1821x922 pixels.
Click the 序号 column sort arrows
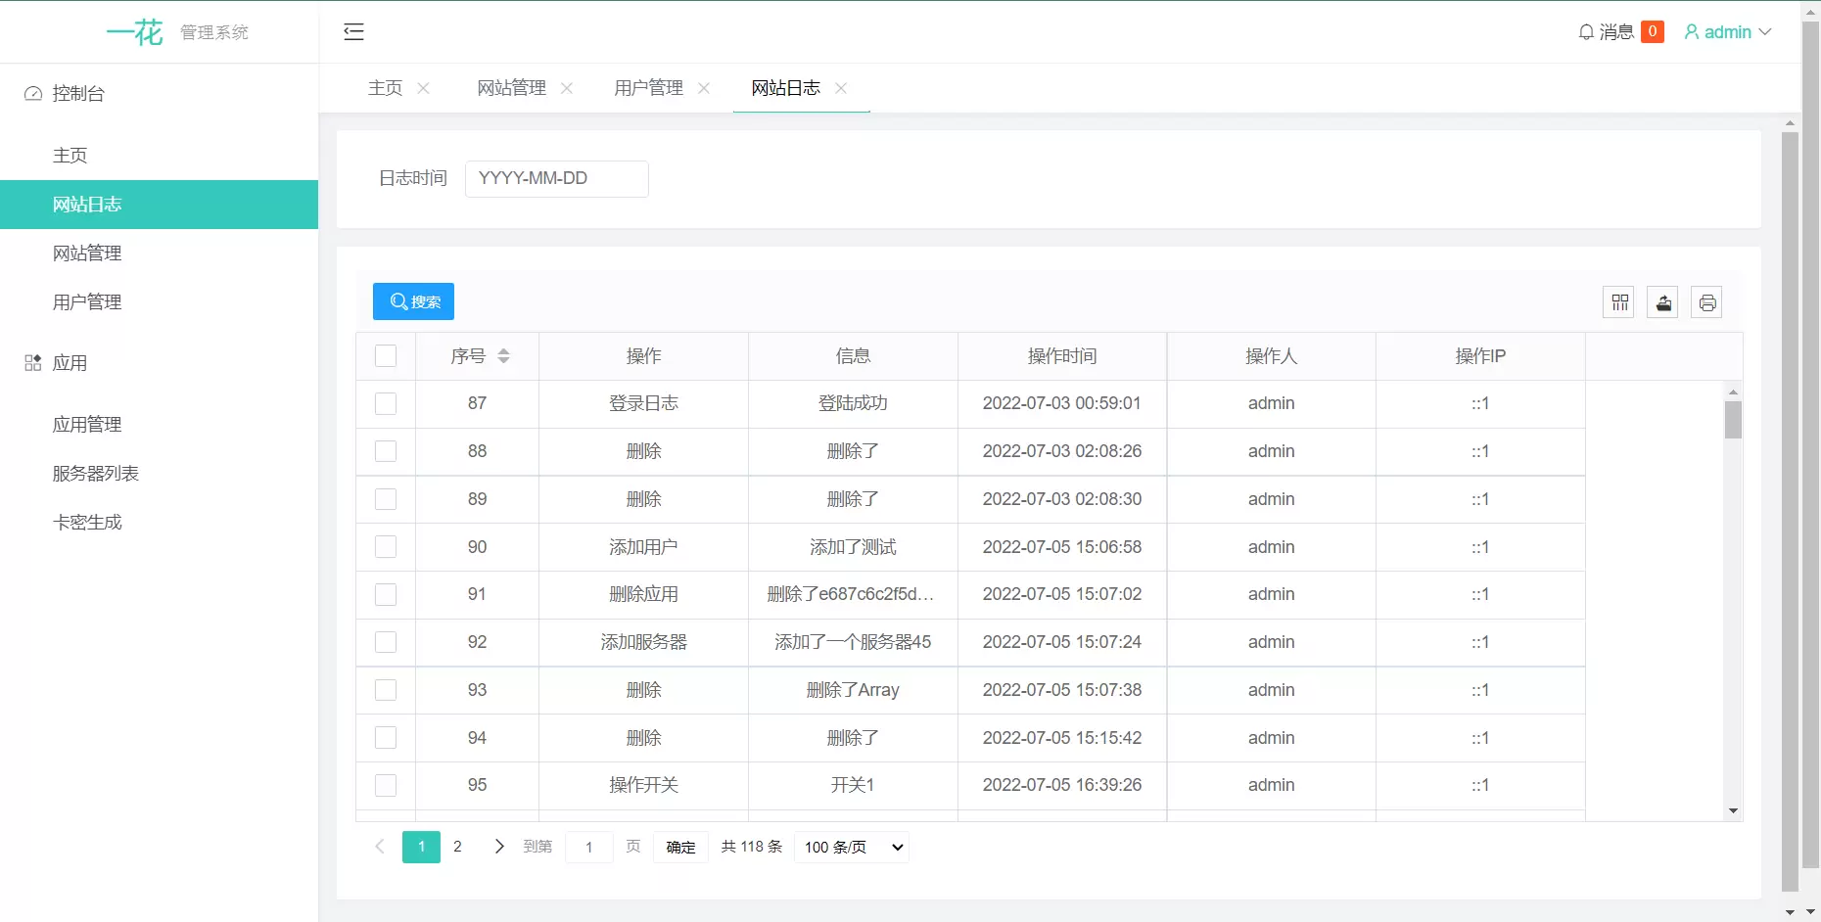pos(504,356)
